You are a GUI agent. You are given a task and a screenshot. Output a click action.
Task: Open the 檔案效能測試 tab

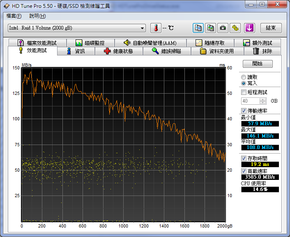coord(37,43)
